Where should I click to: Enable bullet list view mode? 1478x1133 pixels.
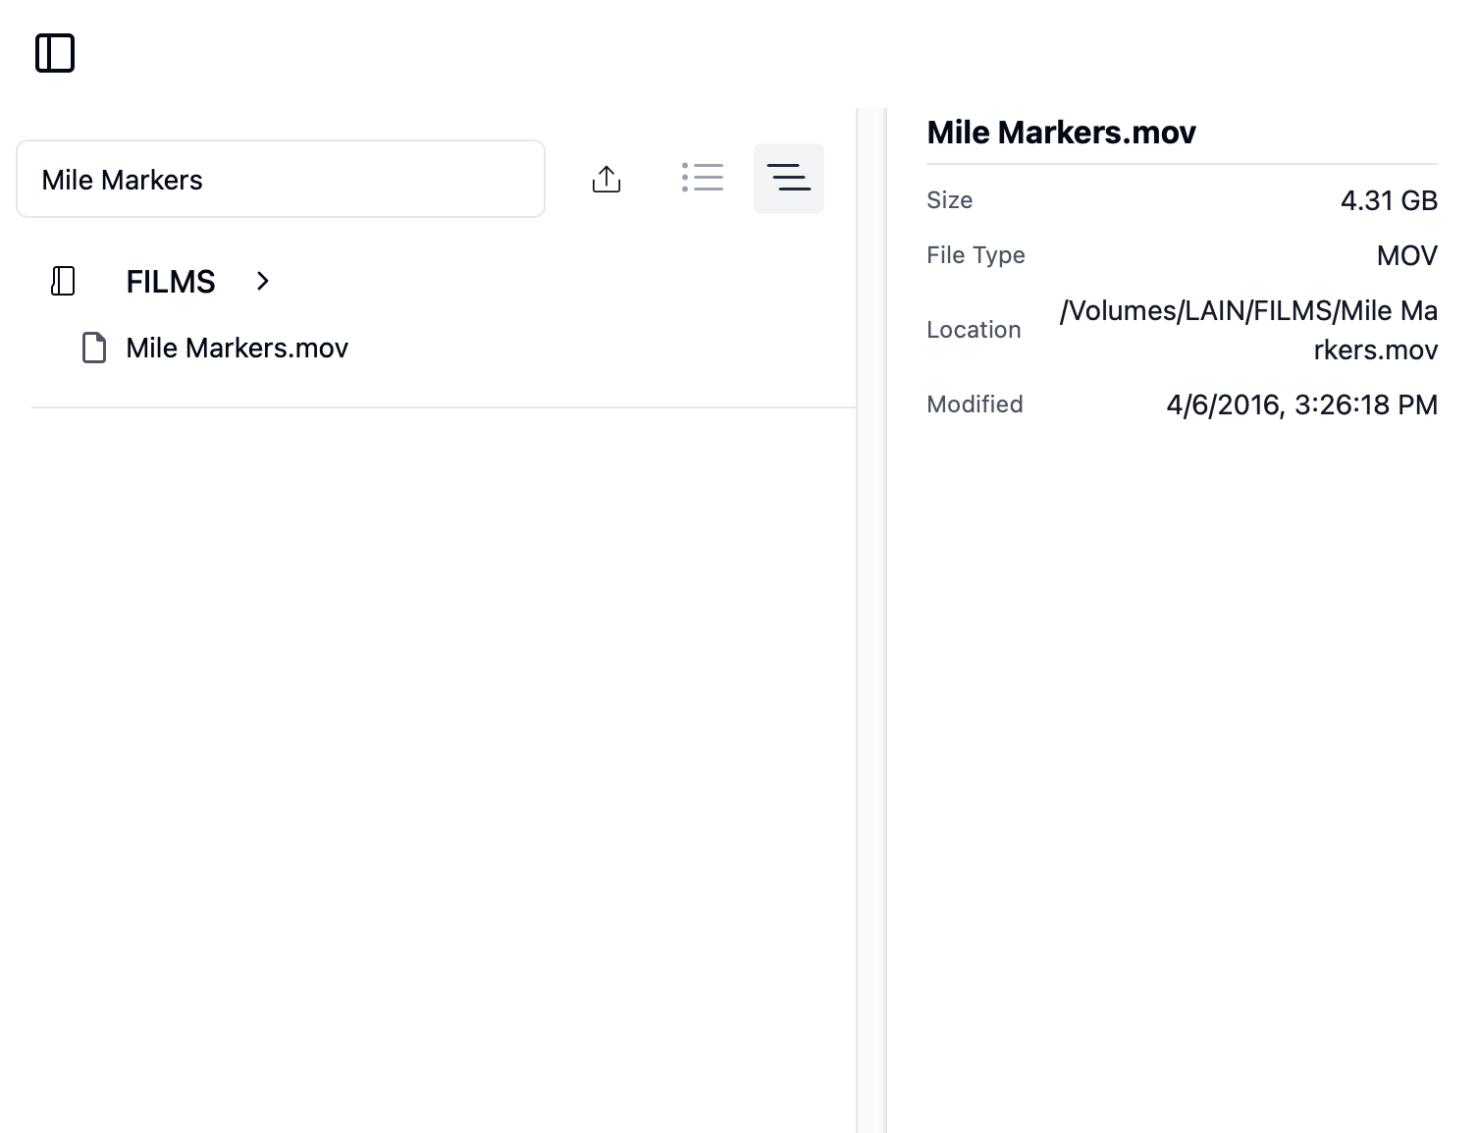[x=703, y=178]
